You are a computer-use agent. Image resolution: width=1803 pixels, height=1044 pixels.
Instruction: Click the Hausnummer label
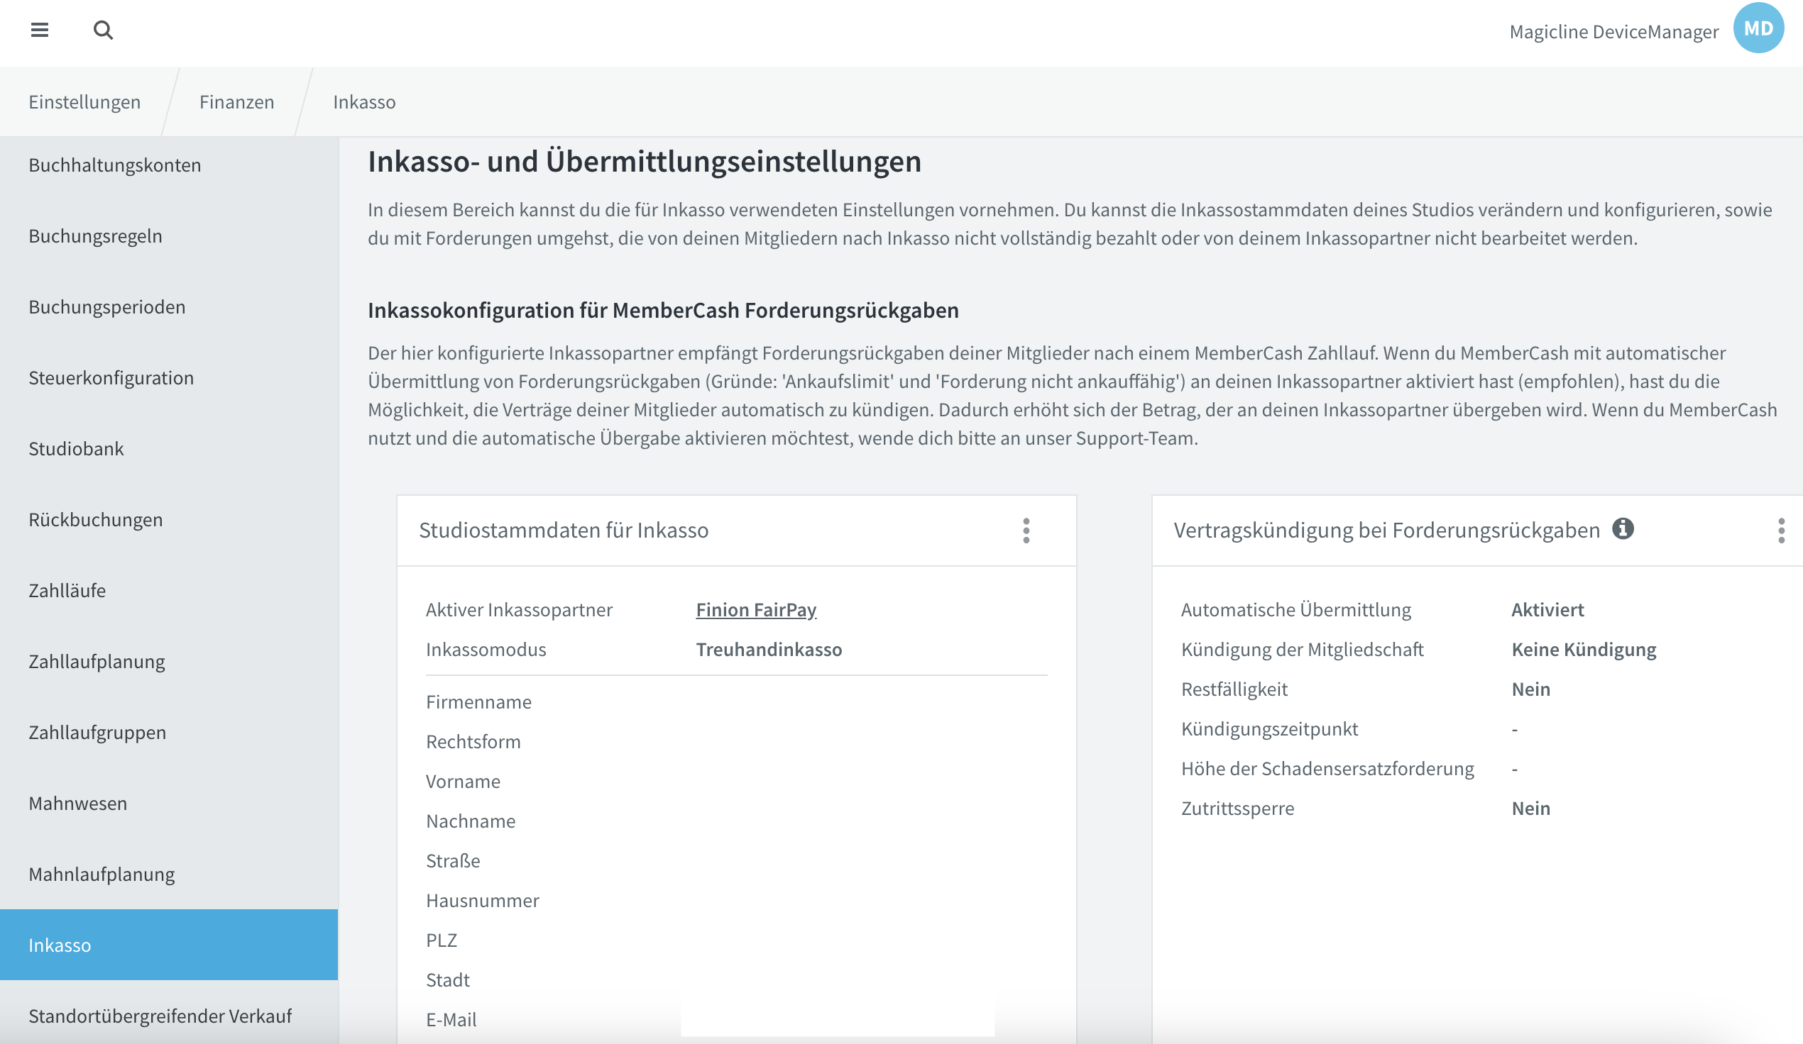point(482,900)
